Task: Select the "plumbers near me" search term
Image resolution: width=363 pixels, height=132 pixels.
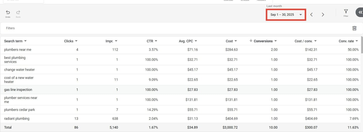Action: (x=18, y=50)
